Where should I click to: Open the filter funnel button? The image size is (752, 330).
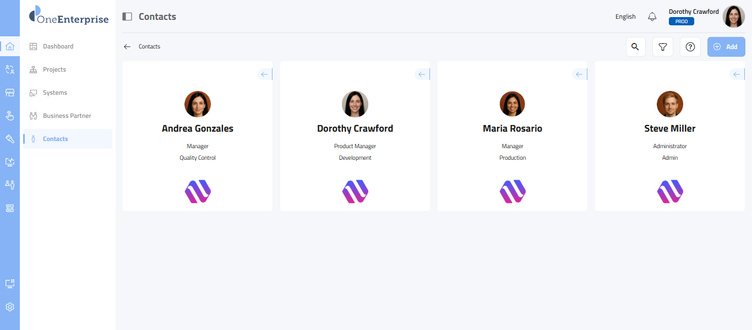(663, 47)
